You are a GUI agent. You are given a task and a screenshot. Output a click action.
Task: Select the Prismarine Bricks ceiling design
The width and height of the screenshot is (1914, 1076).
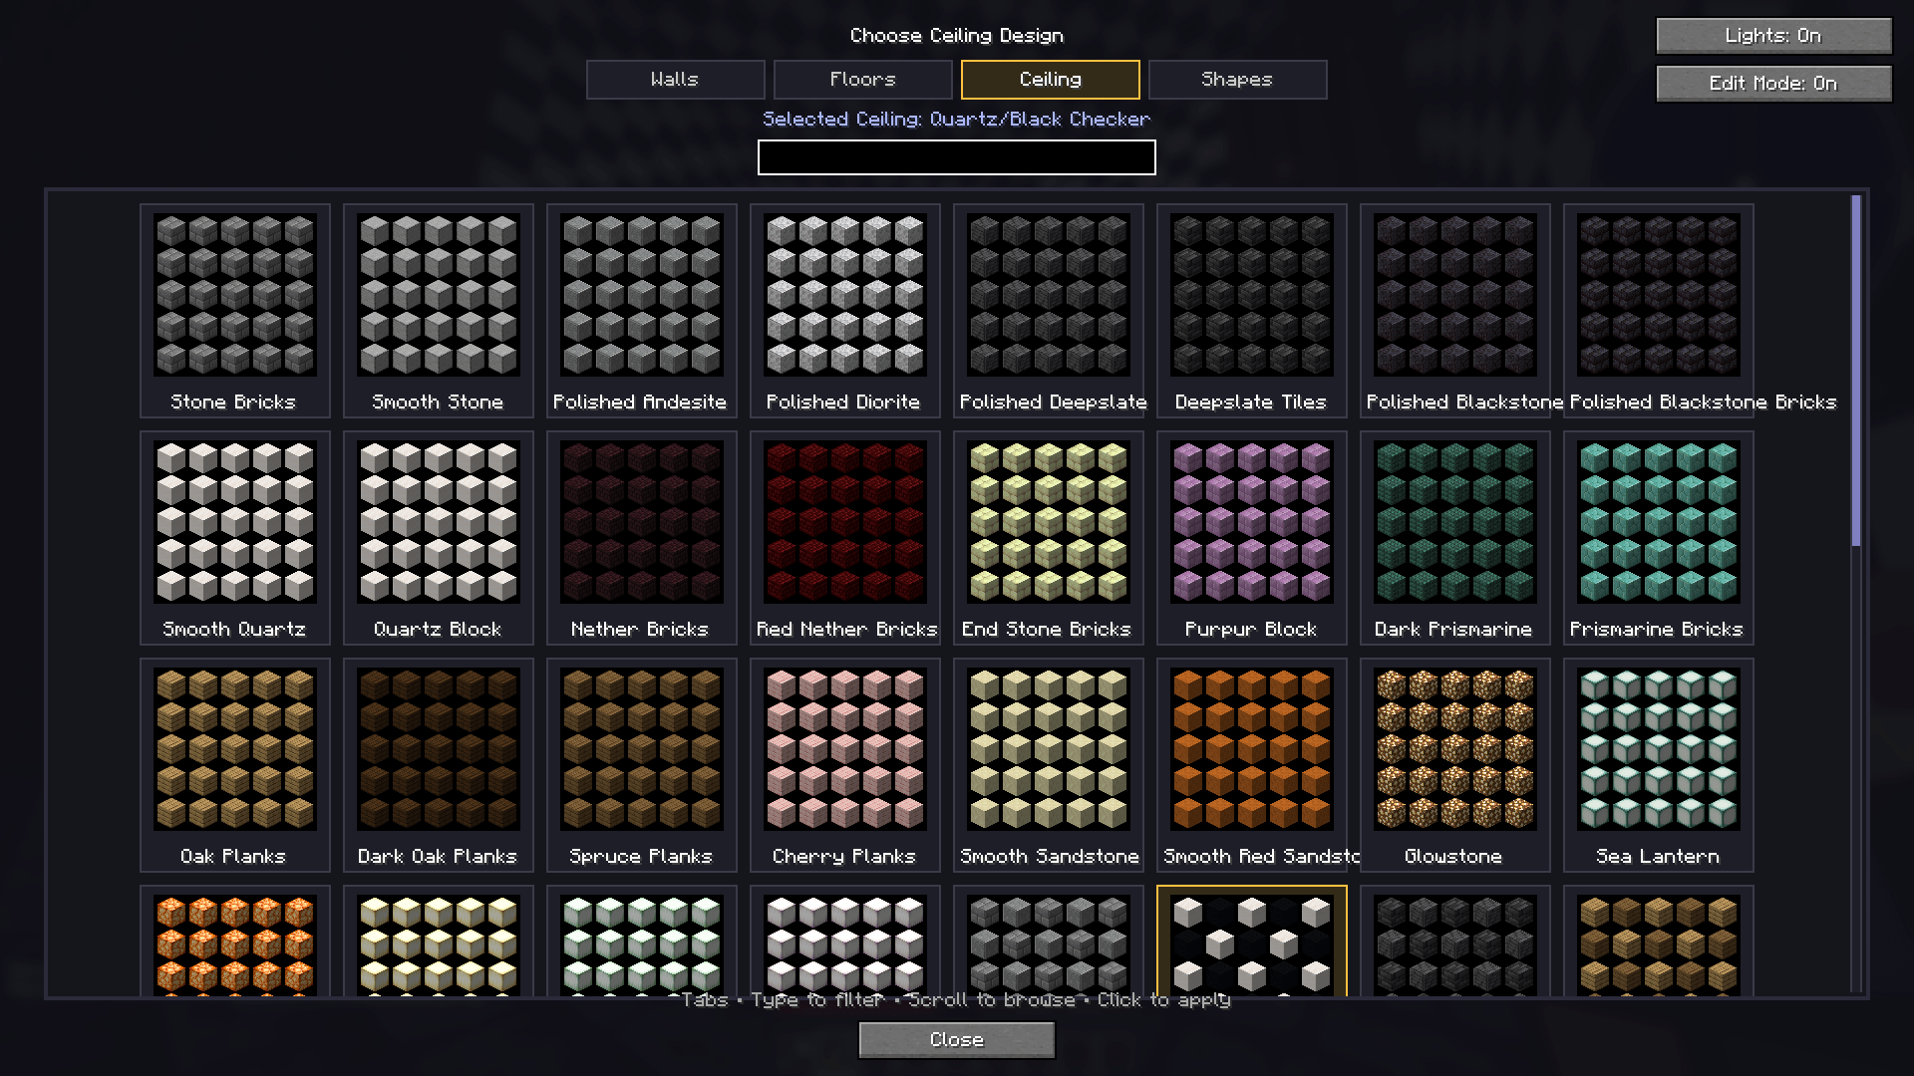[1659, 537]
